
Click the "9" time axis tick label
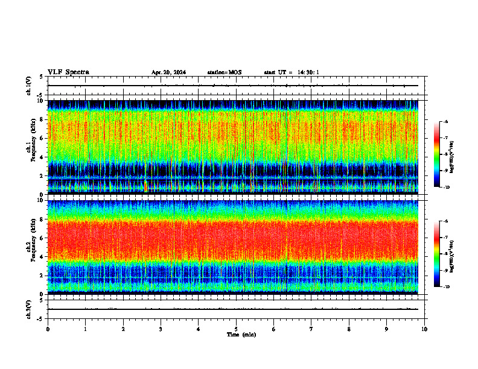click(x=386, y=329)
